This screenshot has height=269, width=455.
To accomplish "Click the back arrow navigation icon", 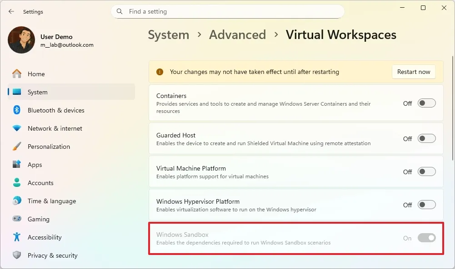I will [11, 12].
